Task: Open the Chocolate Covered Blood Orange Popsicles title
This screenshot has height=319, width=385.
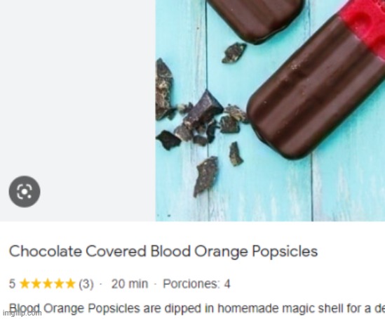Action: [x=163, y=252]
